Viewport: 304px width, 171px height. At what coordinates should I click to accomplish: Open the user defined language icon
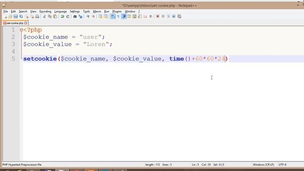tap(129, 17)
